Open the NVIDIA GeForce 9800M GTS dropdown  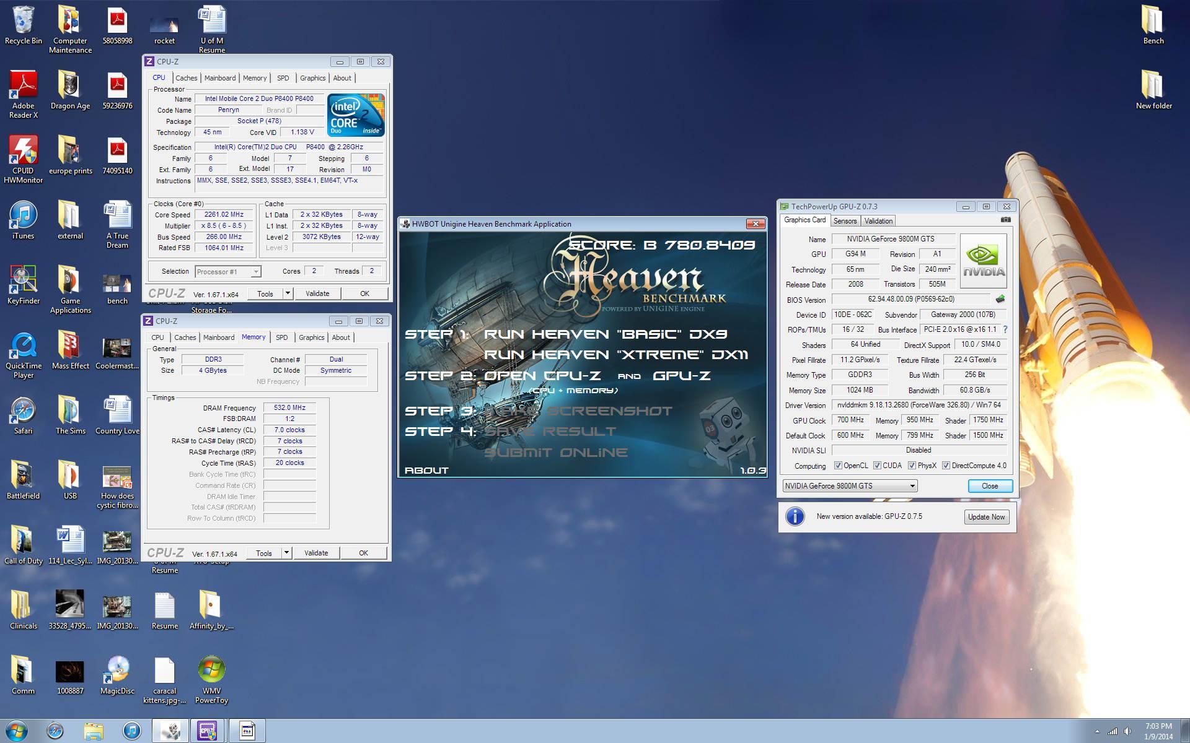[850, 486]
